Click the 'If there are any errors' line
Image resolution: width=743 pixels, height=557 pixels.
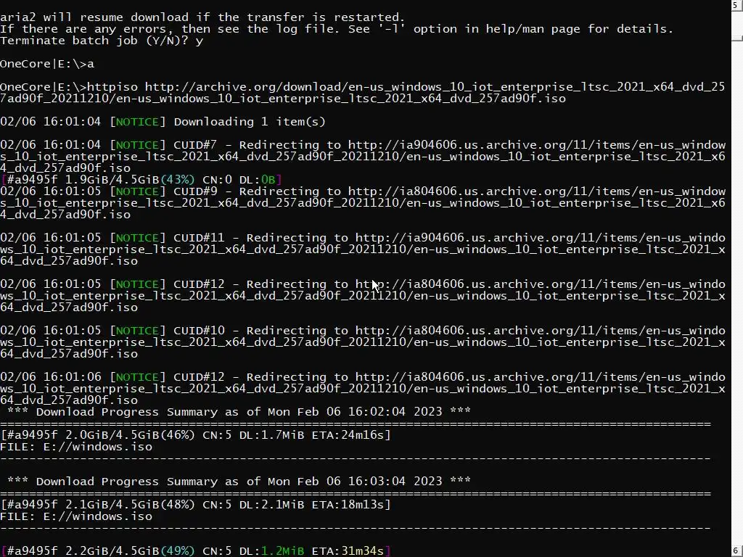pos(337,29)
